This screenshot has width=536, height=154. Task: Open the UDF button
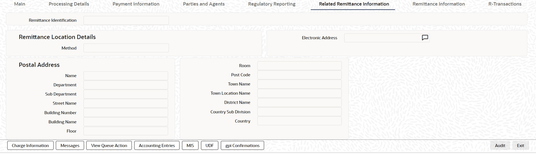pyautogui.click(x=209, y=145)
